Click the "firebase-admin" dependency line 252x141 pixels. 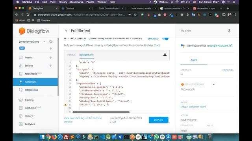99,90
